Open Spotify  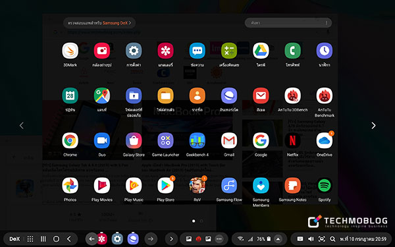[x=325, y=185]
